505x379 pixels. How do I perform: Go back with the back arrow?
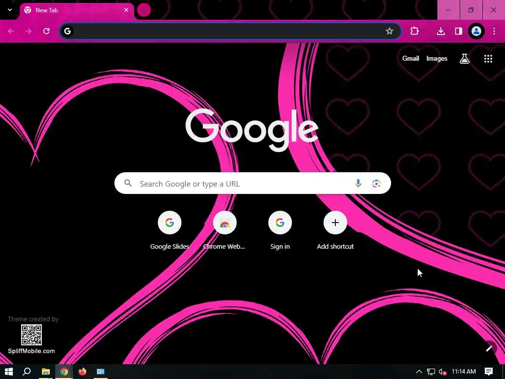(x=11, y=31)
